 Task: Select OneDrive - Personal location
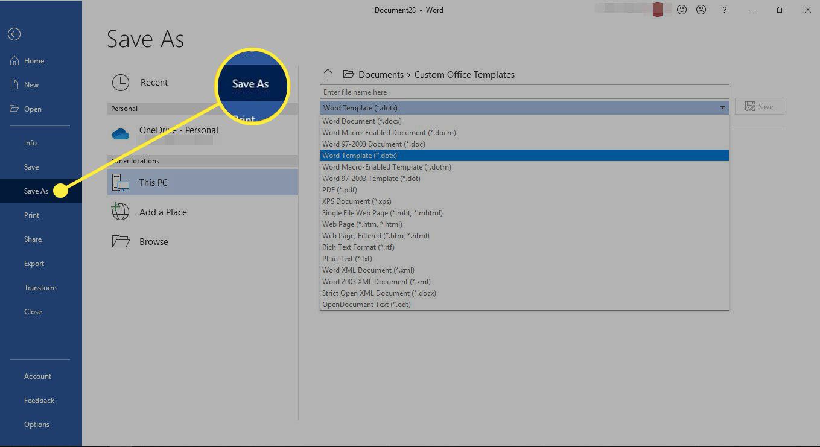tap(203, 134)
